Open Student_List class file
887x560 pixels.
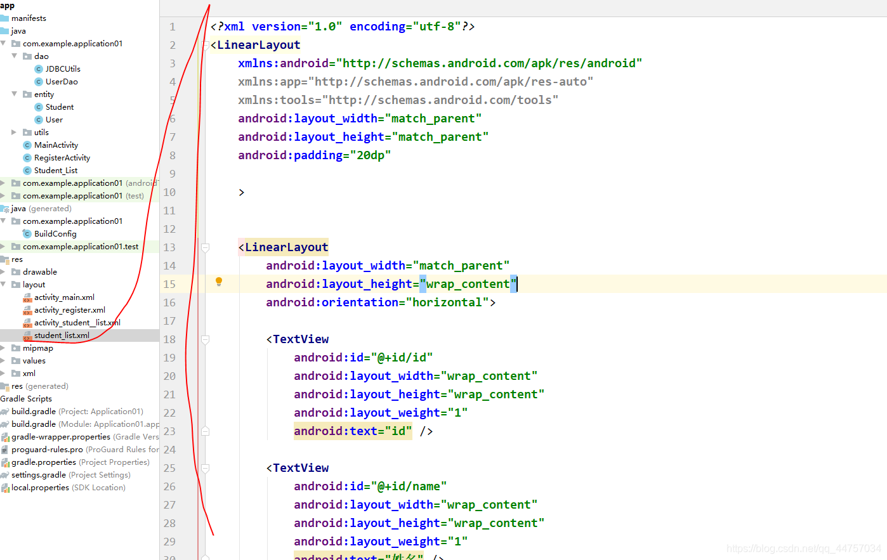[x=56, y=170]
